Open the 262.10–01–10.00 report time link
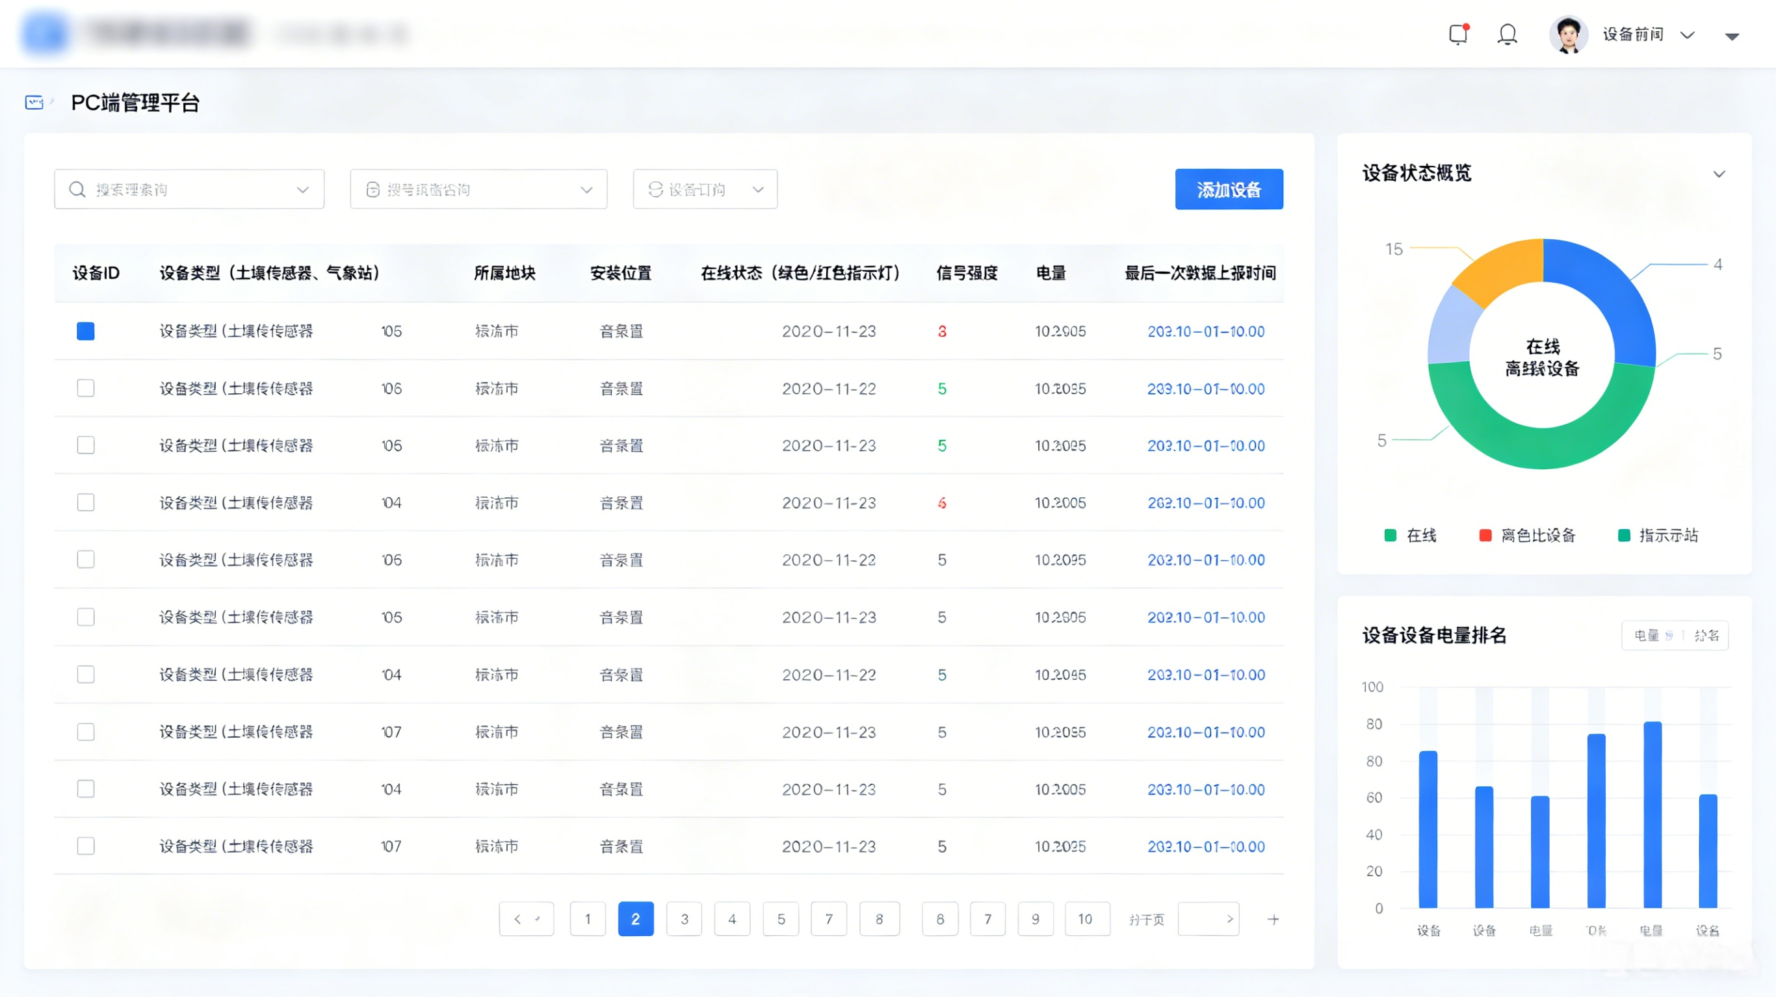The image size is (1776, 997). [1206, 502]
